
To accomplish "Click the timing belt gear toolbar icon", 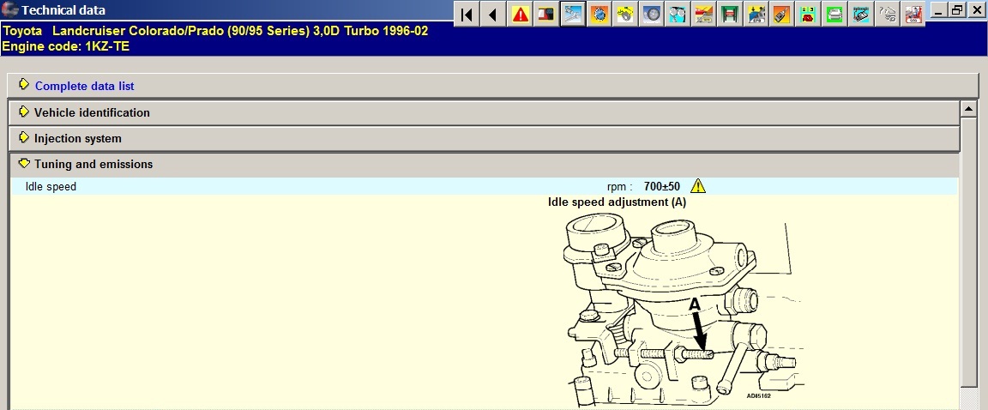I will click(x=599, y=14).
